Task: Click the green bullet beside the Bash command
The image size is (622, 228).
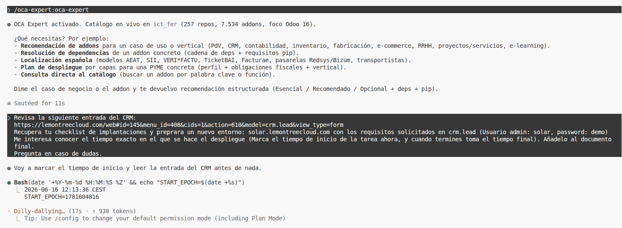Action: click(9, 182)
